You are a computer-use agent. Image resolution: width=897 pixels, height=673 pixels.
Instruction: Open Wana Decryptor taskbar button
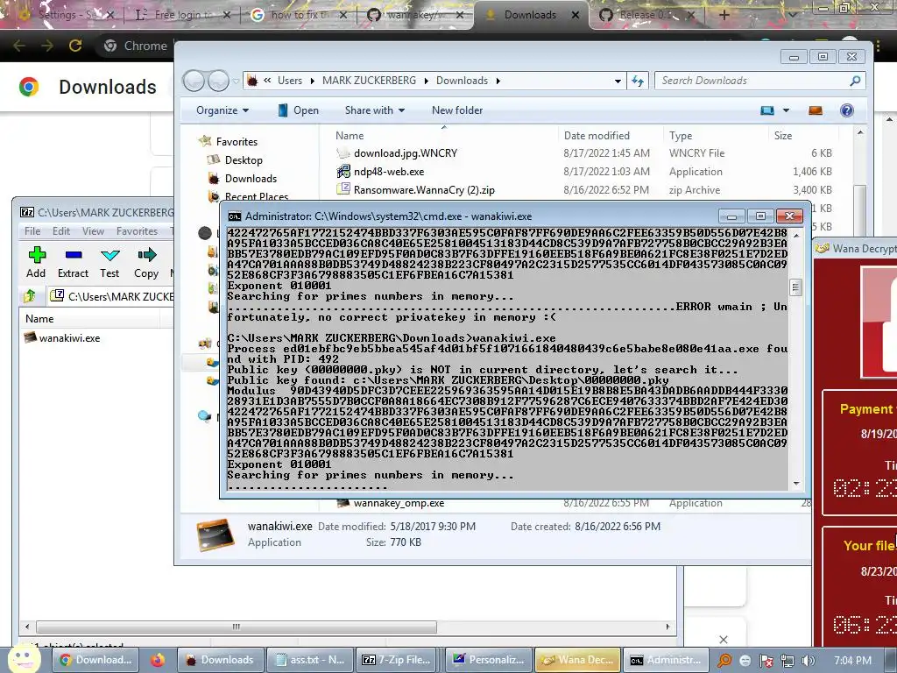pyautogui.click(x=578, y=660)
